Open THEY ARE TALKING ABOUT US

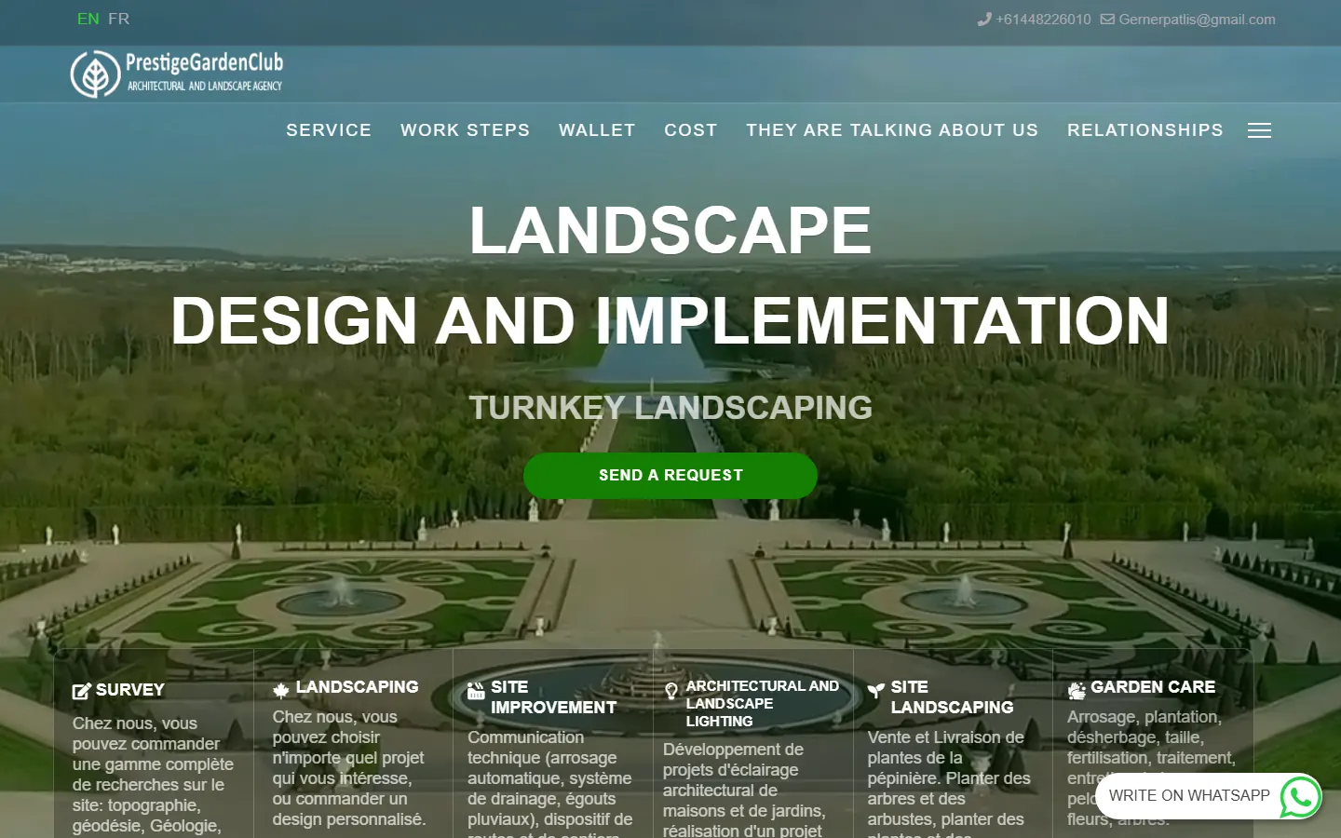892,130
